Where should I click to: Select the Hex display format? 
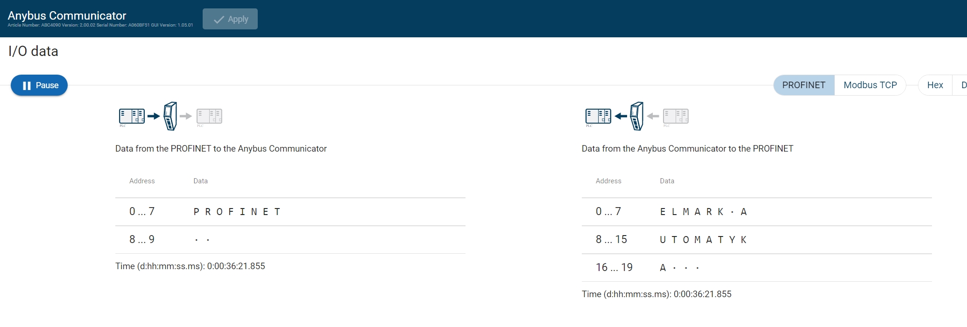click(x=935, y=85)
